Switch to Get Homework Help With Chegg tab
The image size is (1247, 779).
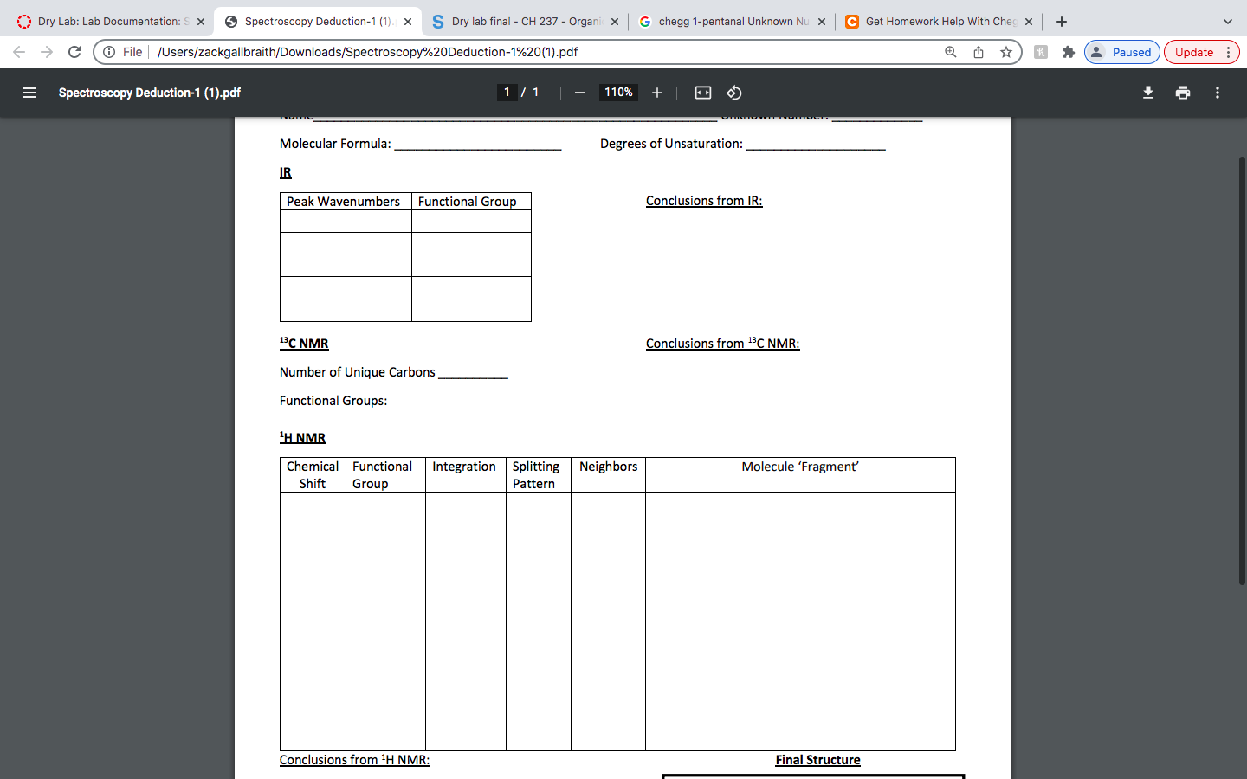(x=939, y=22)
